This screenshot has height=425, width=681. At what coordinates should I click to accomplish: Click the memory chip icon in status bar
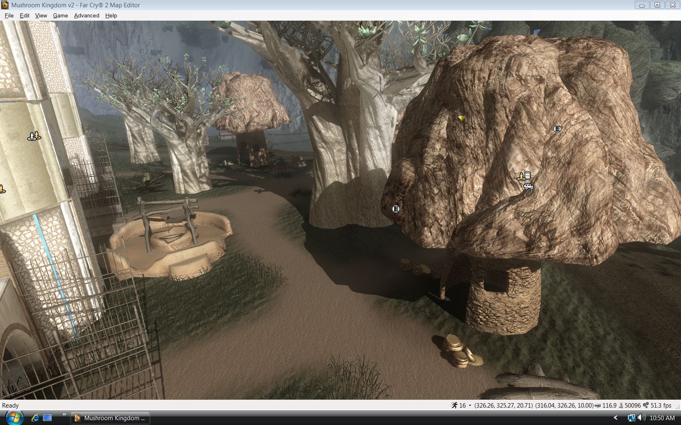(597, 406)
